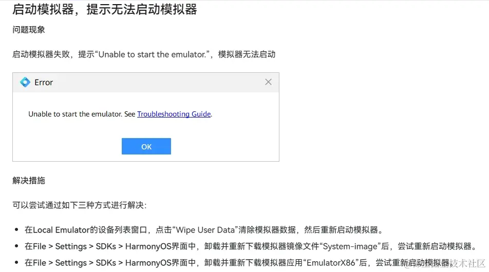Click the 解决措施 section label

[29, 181]
